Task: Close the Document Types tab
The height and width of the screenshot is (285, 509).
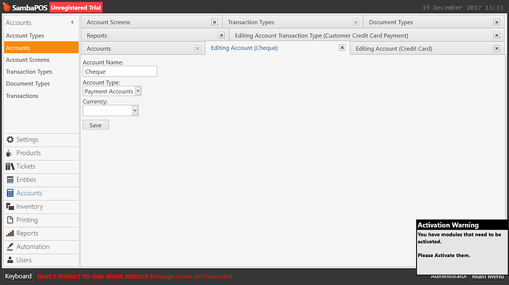Action: tap(496, 22)
